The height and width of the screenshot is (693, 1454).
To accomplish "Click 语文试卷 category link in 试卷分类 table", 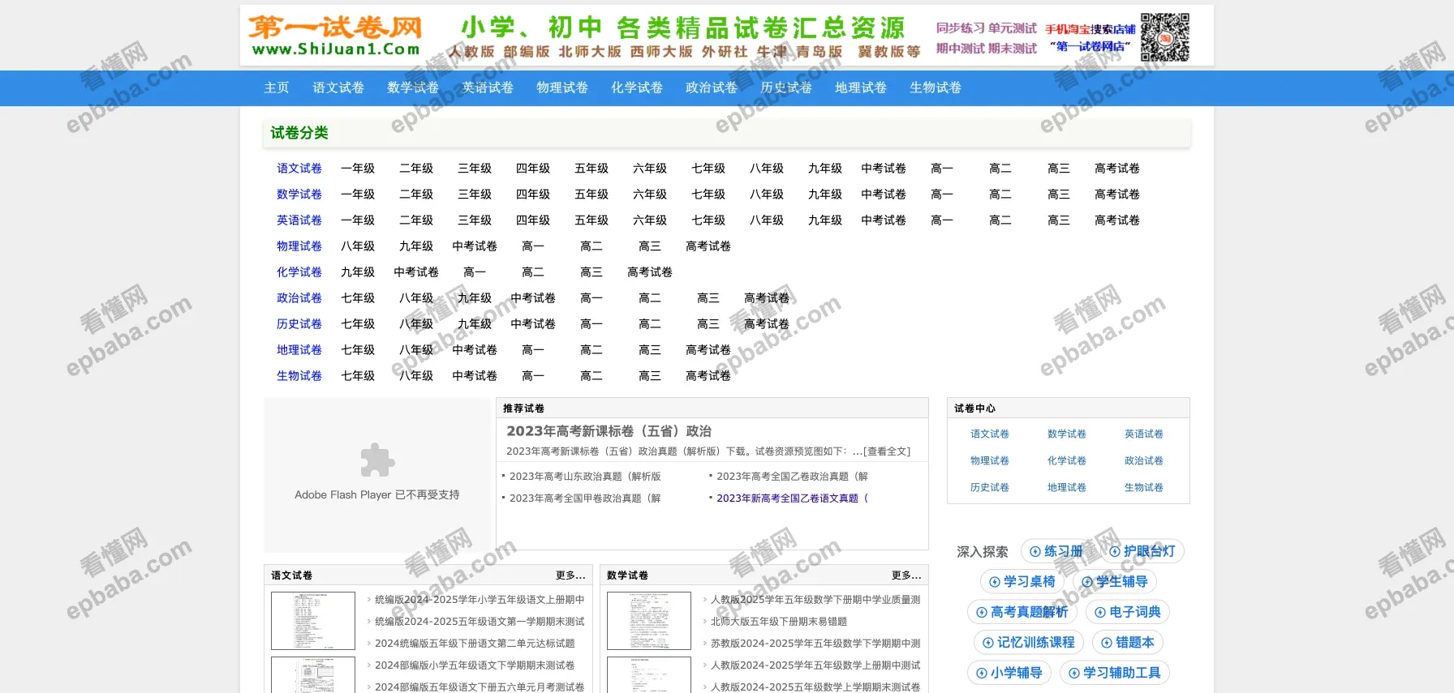I will (x=299, y=169).
